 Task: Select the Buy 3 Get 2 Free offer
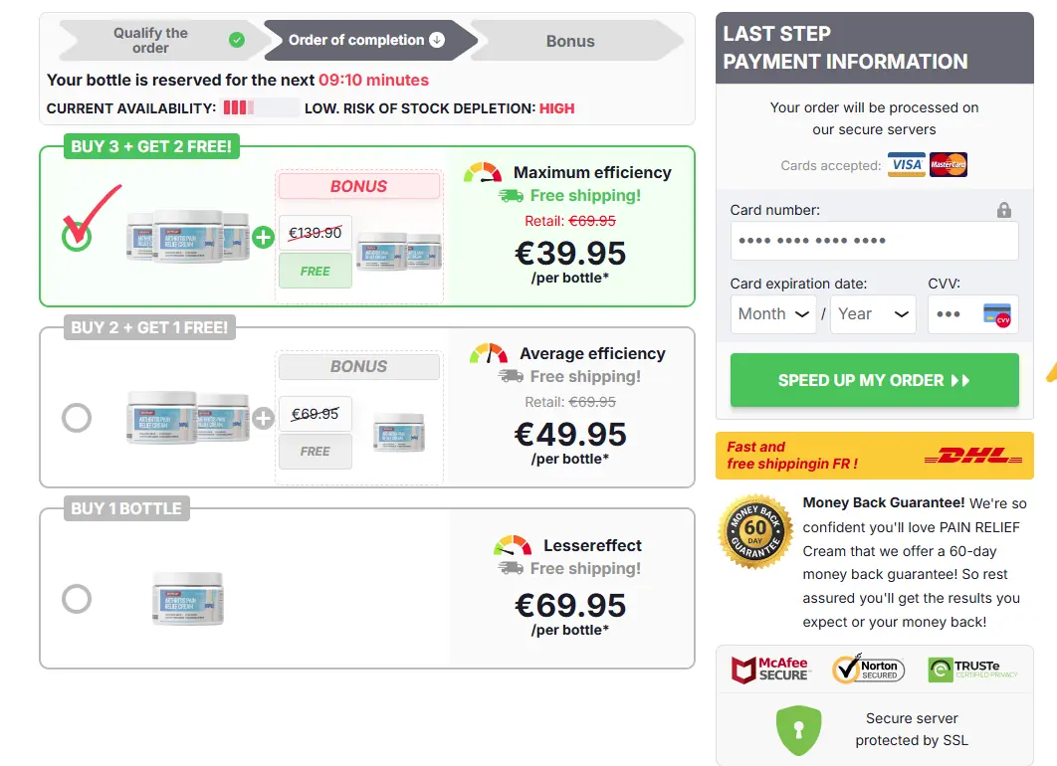coord(77,238)
